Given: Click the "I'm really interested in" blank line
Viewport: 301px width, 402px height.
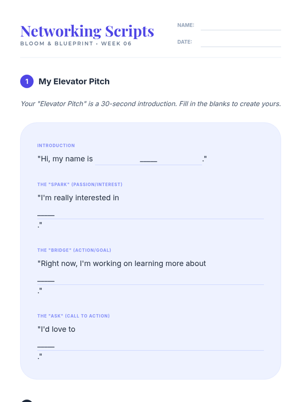Looking at the screenshot, I should pos(150,214).
